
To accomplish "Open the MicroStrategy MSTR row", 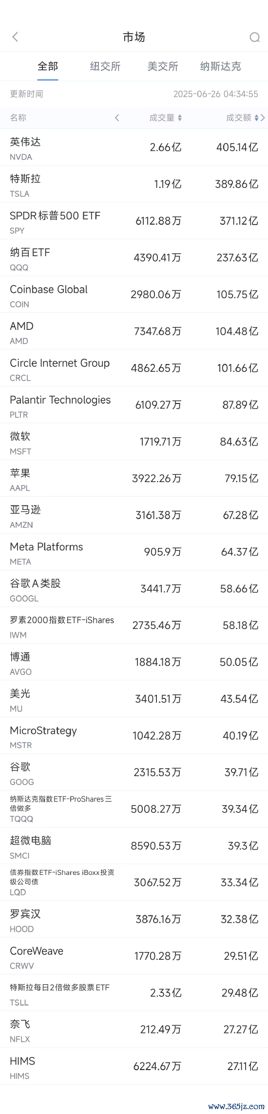I will (x=134, y=735).
